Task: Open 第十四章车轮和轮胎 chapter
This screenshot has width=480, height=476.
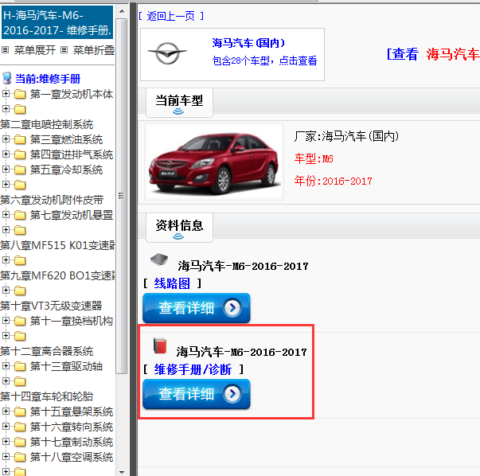Action: click(46, 396)
